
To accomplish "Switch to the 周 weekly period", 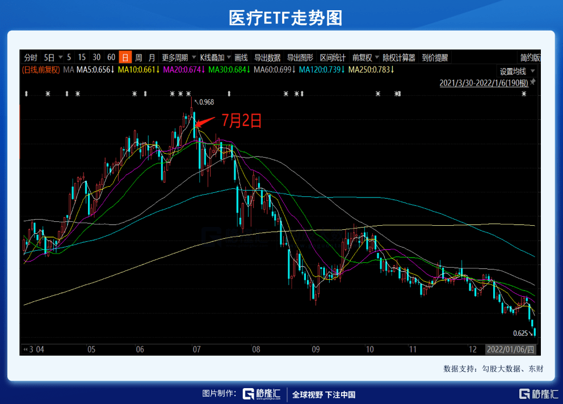I will click(138, 57).
